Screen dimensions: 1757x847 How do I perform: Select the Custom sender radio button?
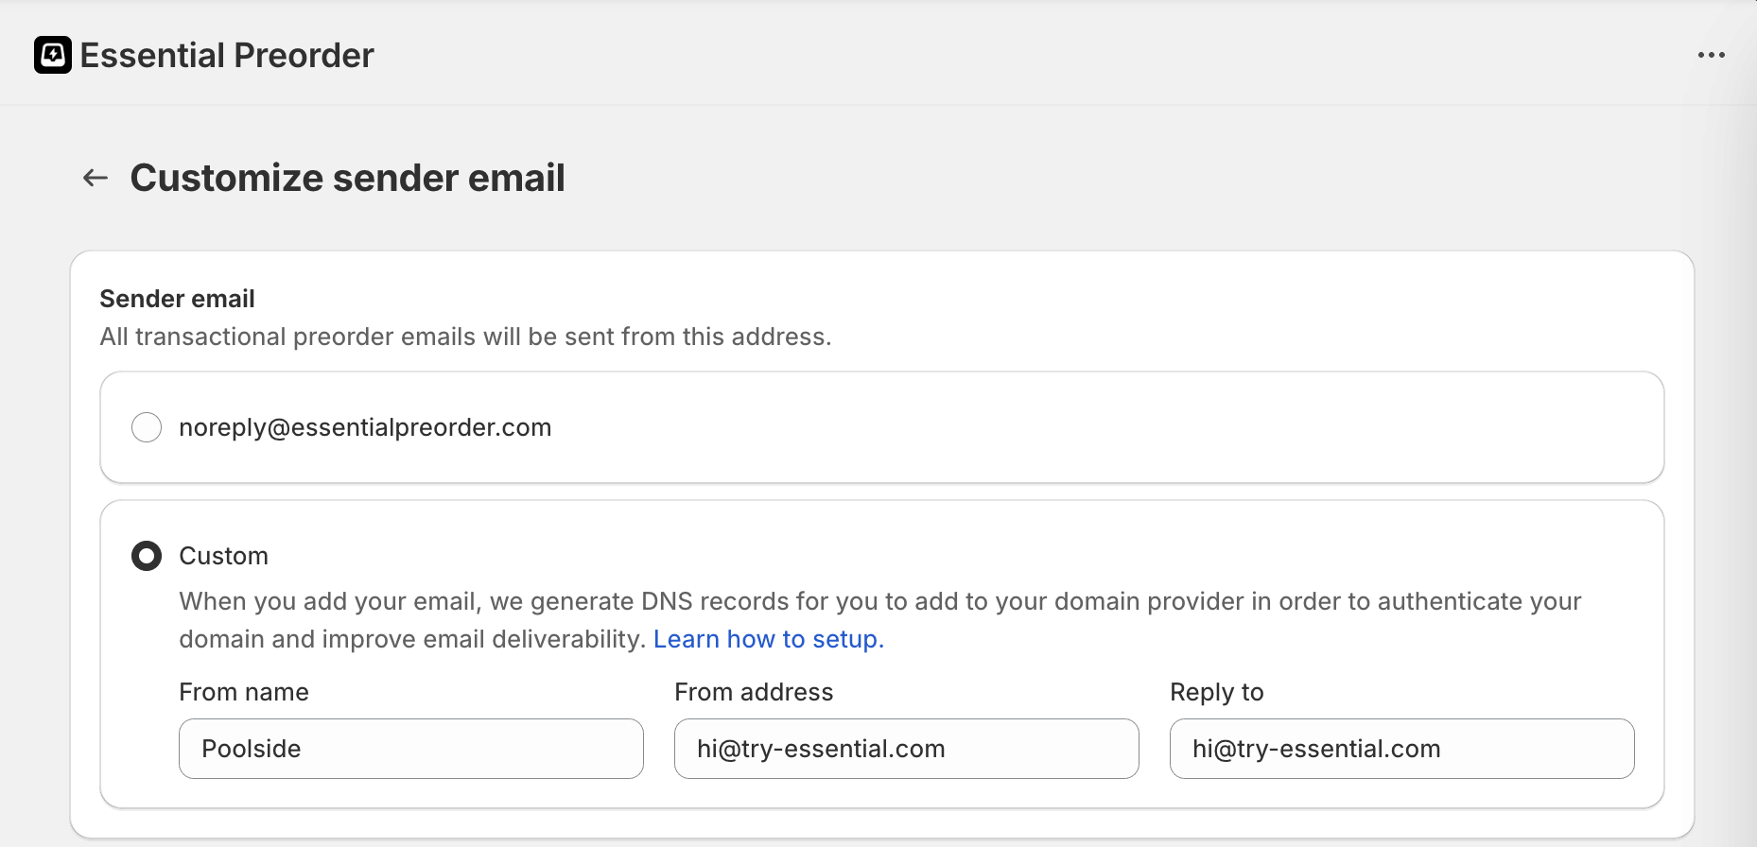[x=147, y=556]
